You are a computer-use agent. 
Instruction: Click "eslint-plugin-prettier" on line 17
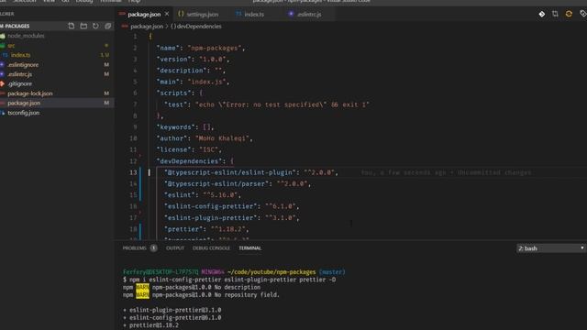point(210,218)
